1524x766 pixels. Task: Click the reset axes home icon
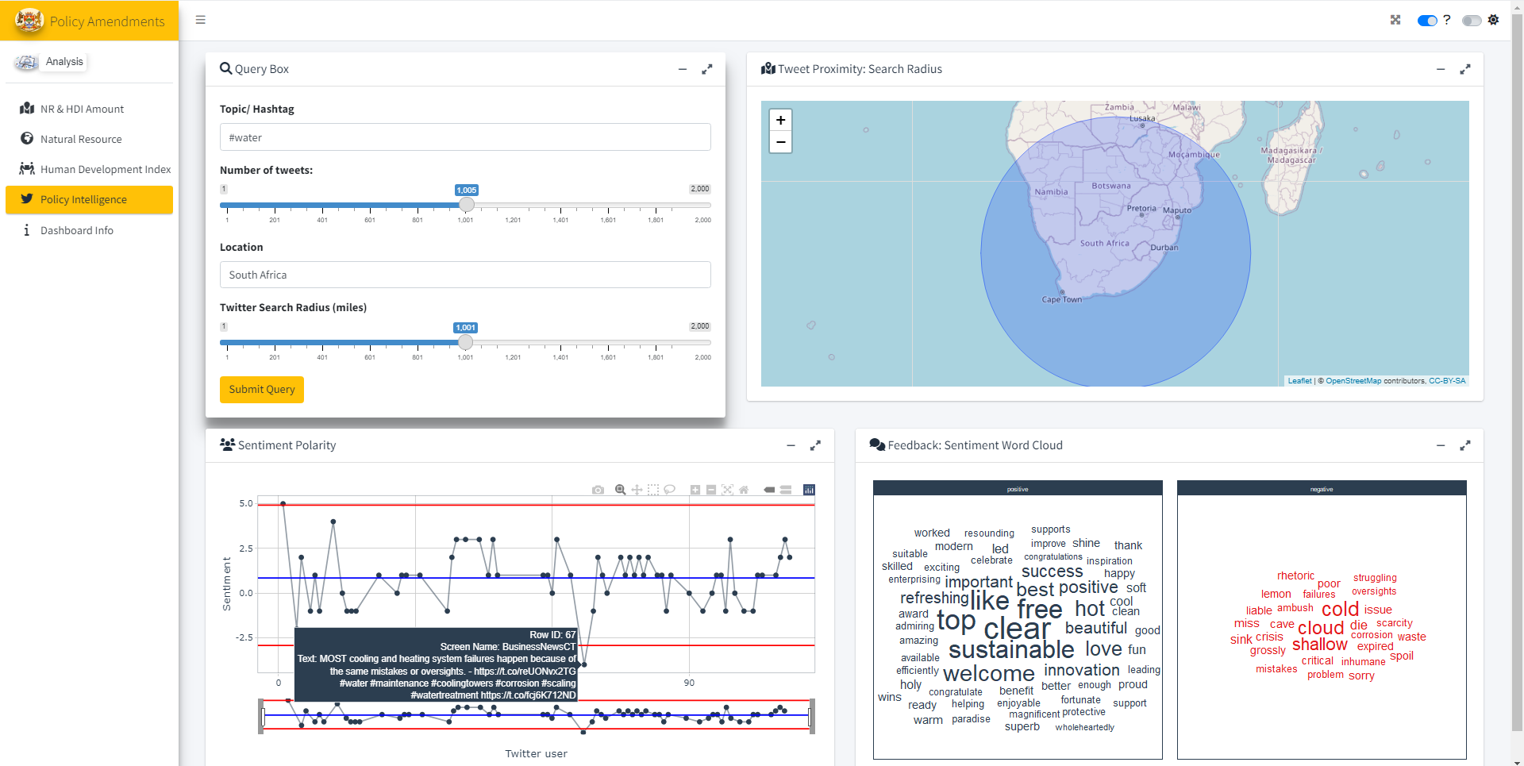[744, 490]
